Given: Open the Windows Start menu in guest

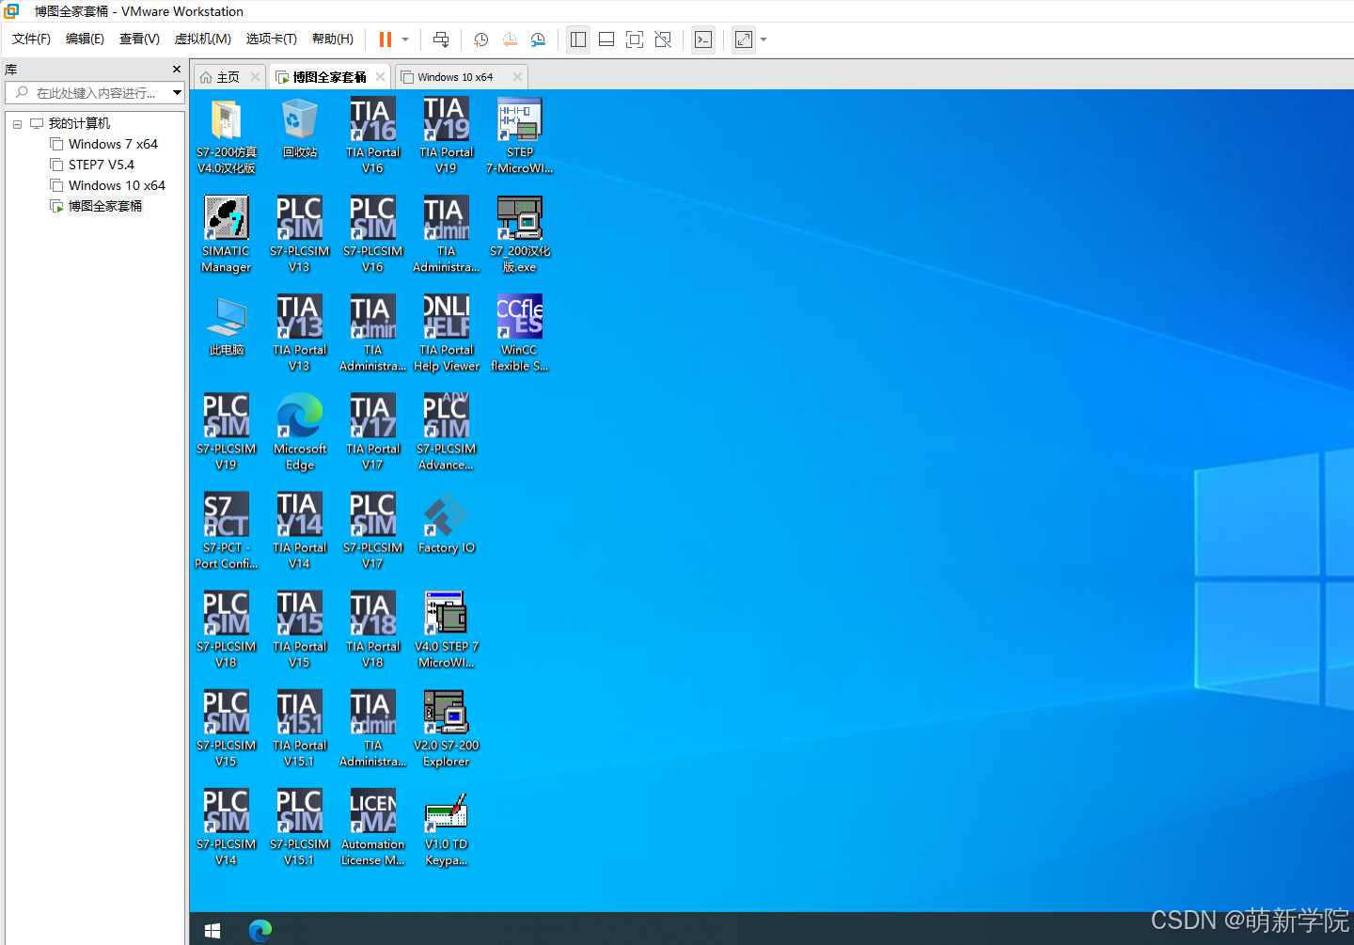Looking at the screenshot, I should point(213,930).
